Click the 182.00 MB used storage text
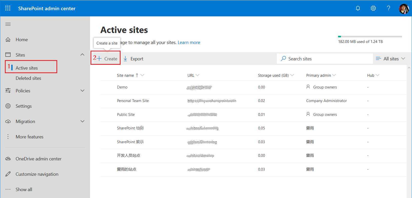The height and width of the screenshot is (198, 412). pyautogui.click(x=360, y=42)
